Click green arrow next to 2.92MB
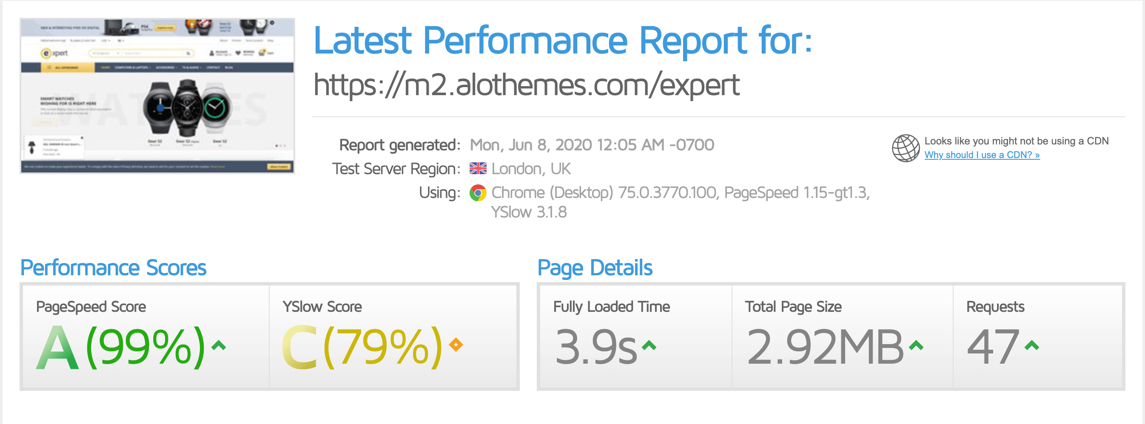Image resolution: width=1145 pixels, height=424 pixels. (916, 345)
